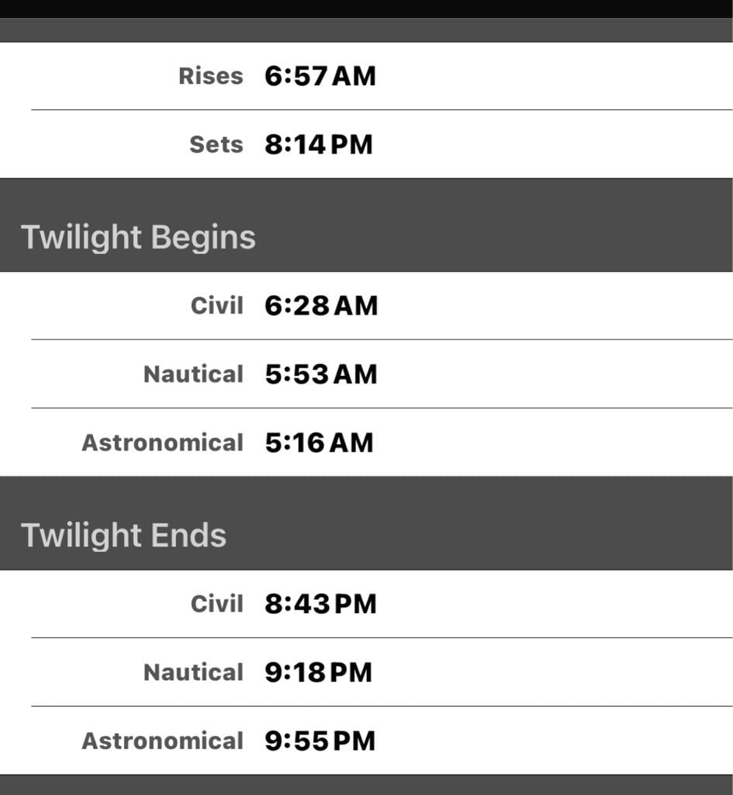Tap Astronomical twilight ends 9:55 PM
This screenshot has height=795, width=733.
(x=366, y=741)
